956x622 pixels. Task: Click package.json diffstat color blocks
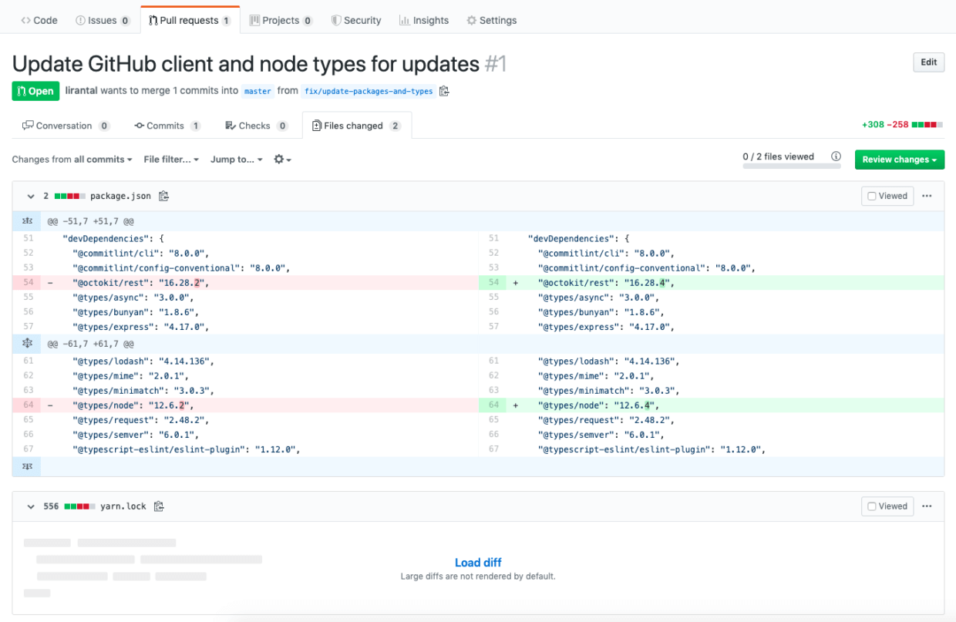[69, 197]
